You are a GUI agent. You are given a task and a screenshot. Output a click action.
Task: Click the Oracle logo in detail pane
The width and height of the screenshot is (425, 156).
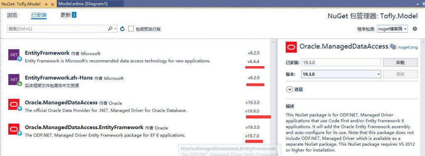[x=291, y=47]
